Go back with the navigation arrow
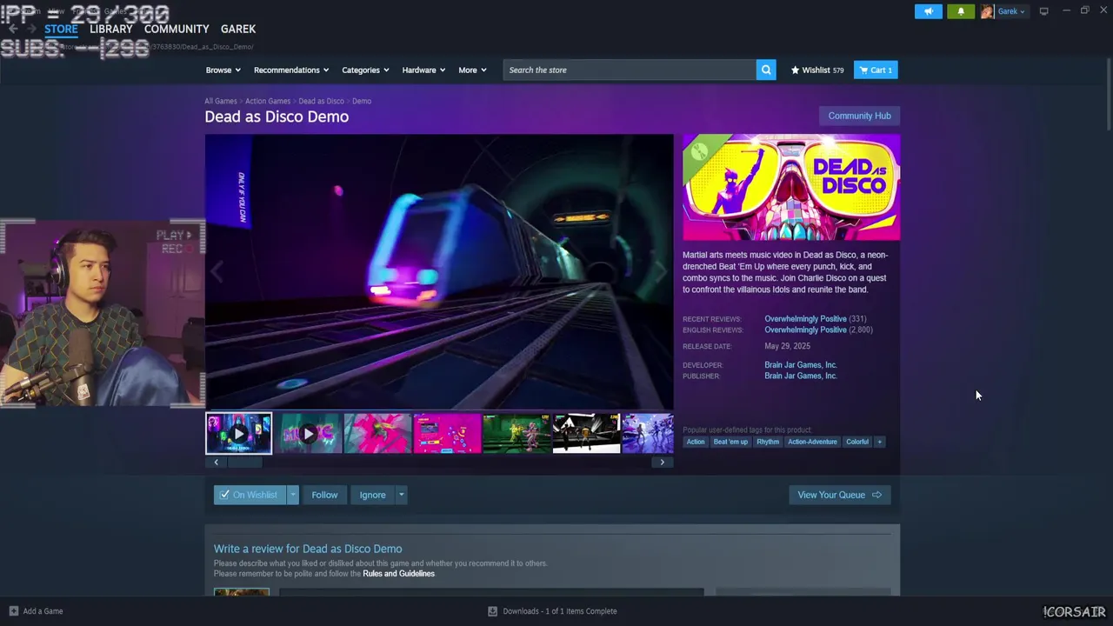Viewport: 1113px width, 626px height. pyautogui.click(x=13, y=30)
